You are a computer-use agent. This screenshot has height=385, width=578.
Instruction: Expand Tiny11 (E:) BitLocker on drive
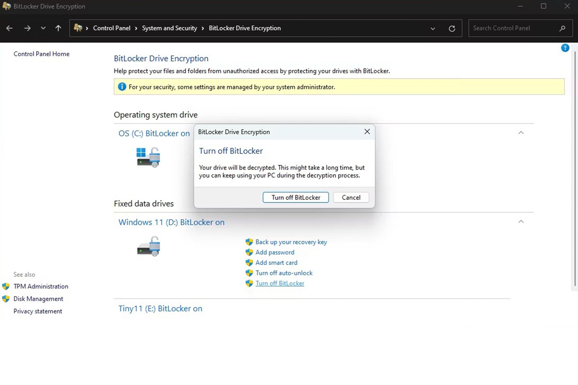click(160, 309)
